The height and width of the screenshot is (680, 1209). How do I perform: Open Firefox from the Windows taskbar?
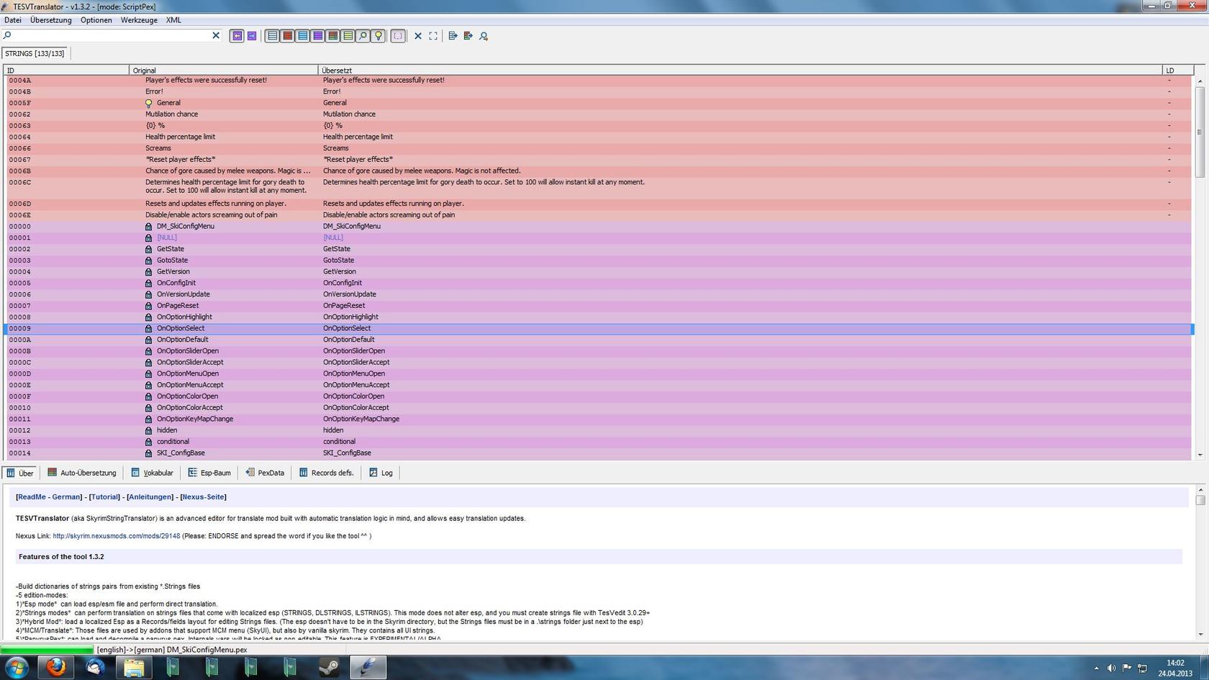click(56, 668)
